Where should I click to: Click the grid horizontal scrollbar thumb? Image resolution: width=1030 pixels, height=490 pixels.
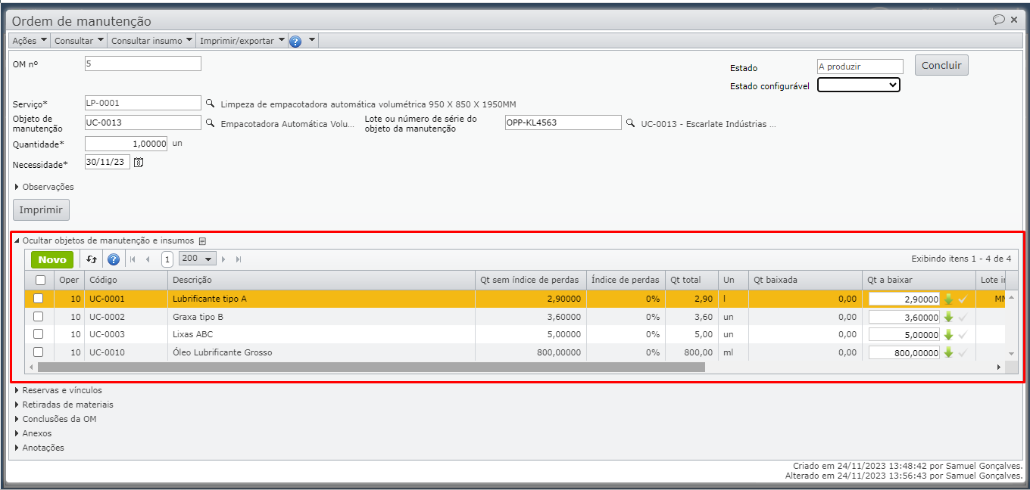(x=371, y=367)
